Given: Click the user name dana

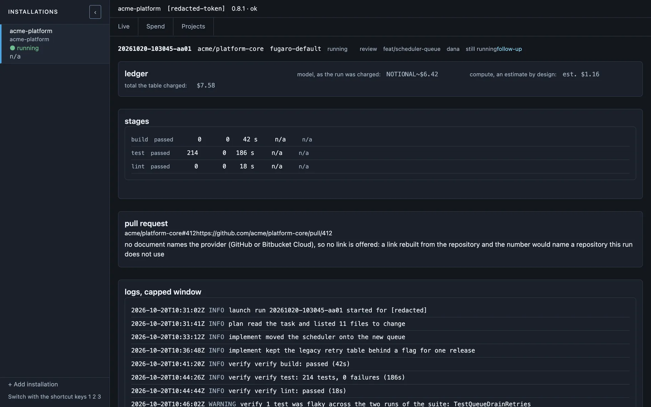Looking at the screenshot, I should pos(453,49).
